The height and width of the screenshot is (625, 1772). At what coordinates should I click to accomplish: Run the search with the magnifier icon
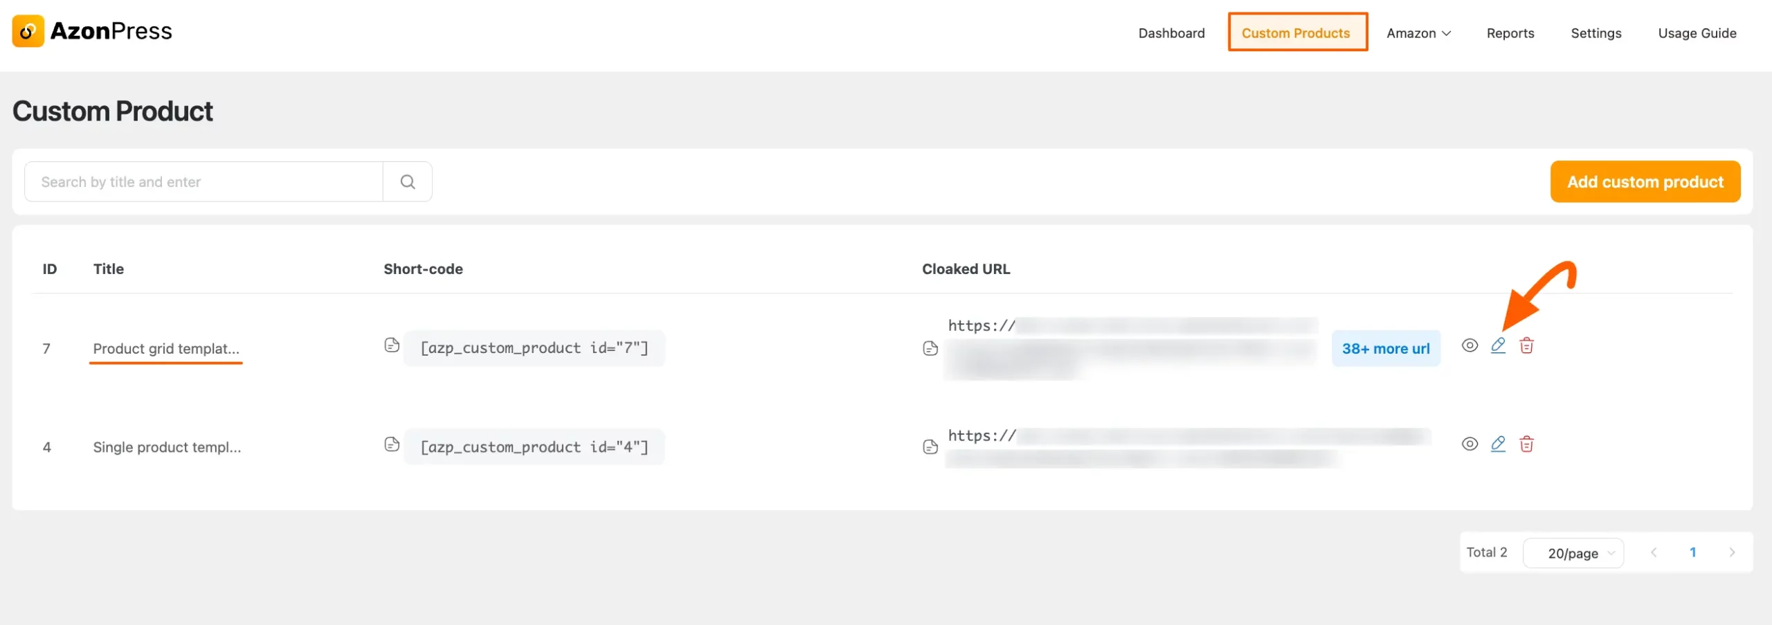tap(408, 181)
